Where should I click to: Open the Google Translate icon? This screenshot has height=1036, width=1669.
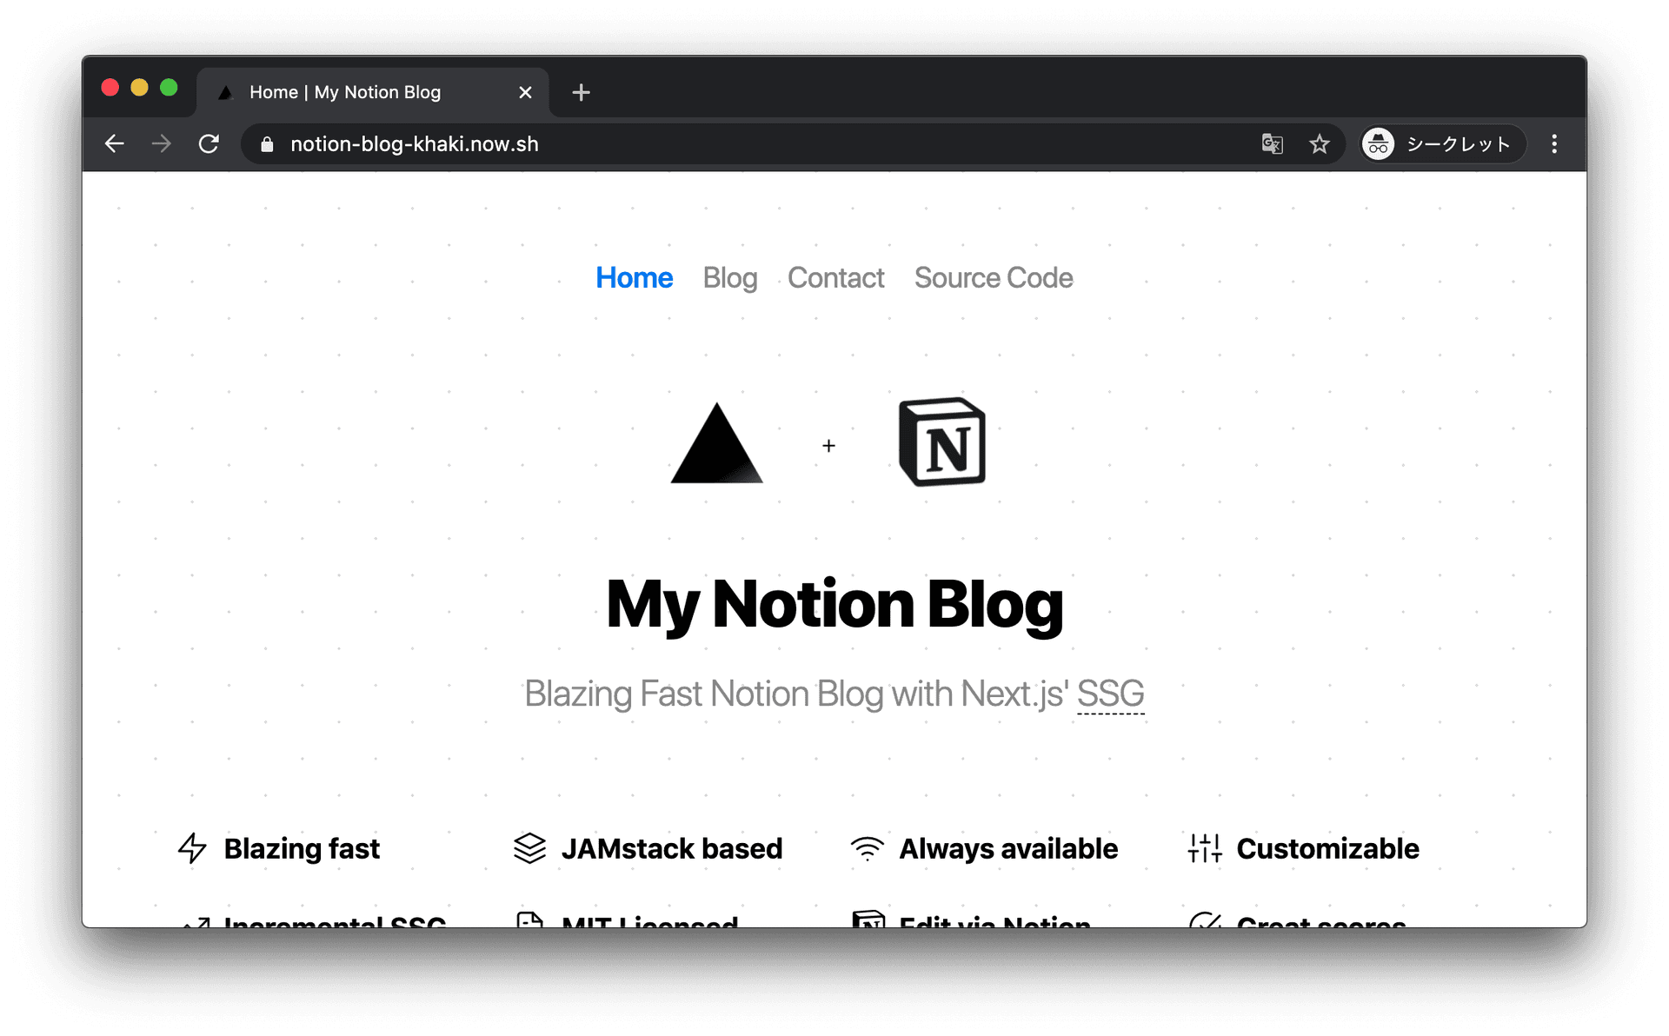[1272, 143]
